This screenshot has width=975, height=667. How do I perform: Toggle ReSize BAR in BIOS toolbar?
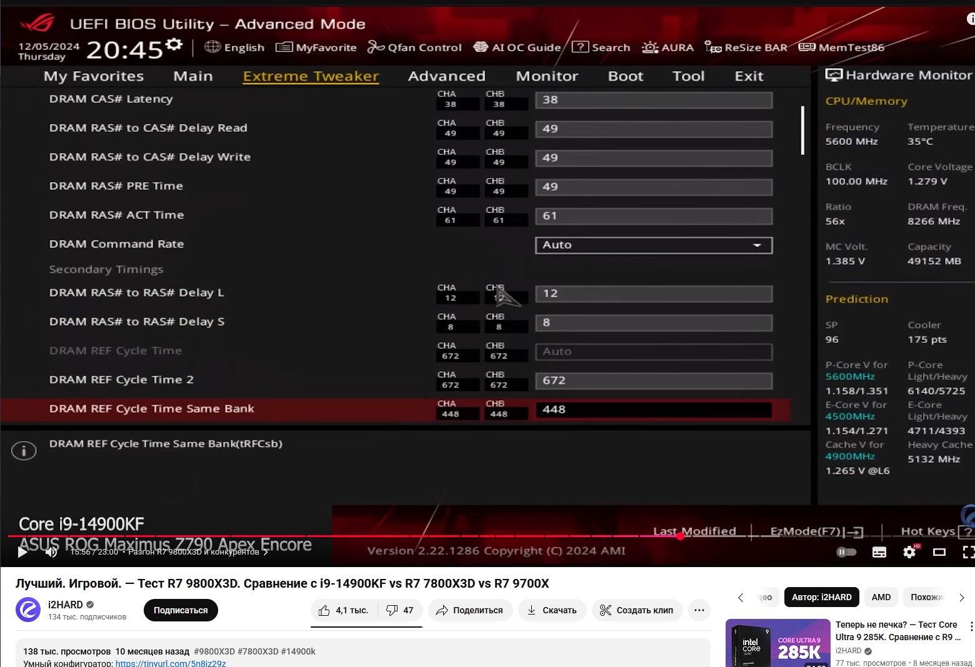point(746,47)
